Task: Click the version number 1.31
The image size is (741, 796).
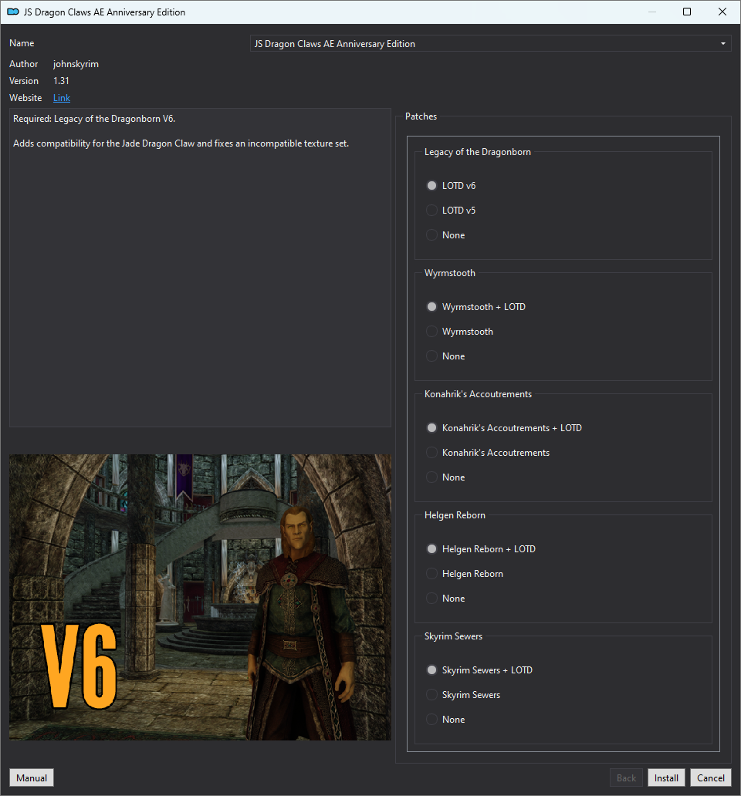Action: pos(61,81)
